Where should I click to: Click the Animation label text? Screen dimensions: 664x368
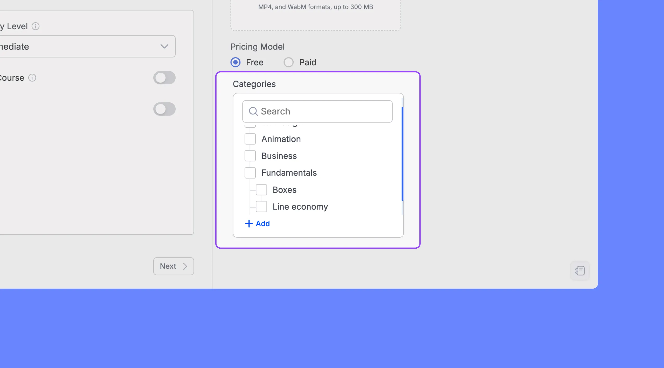(x=281, y=139)
